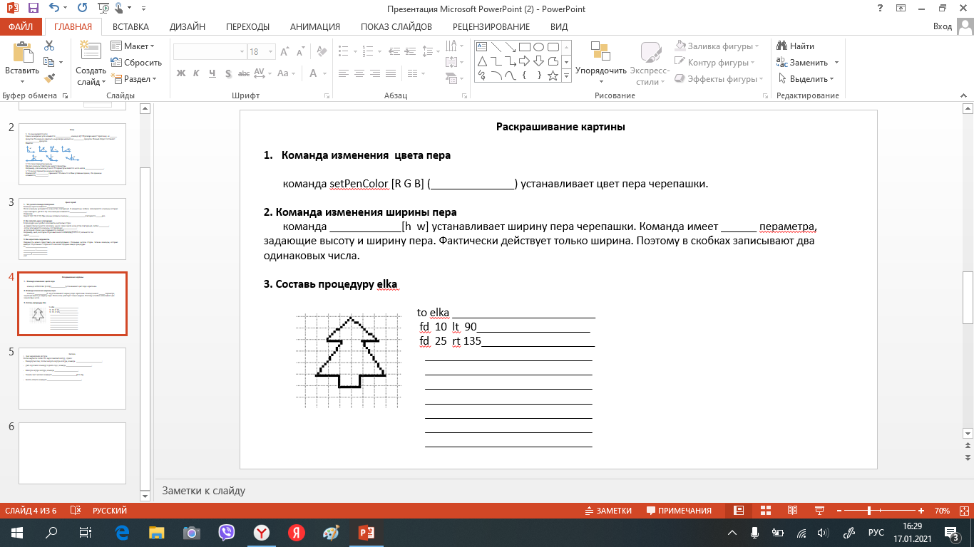Switch to the ВСТАВКА tab

[131, 27]
